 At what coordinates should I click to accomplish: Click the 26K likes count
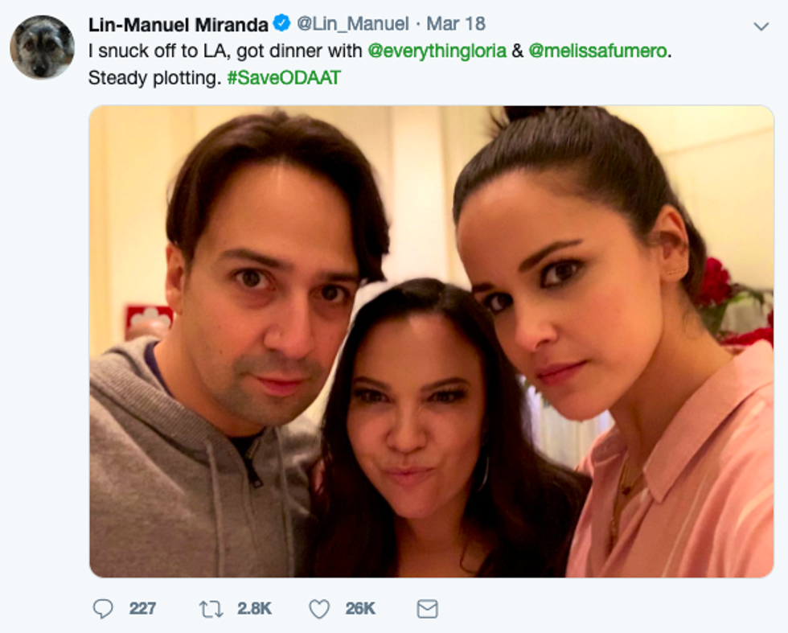pos(360,609)
